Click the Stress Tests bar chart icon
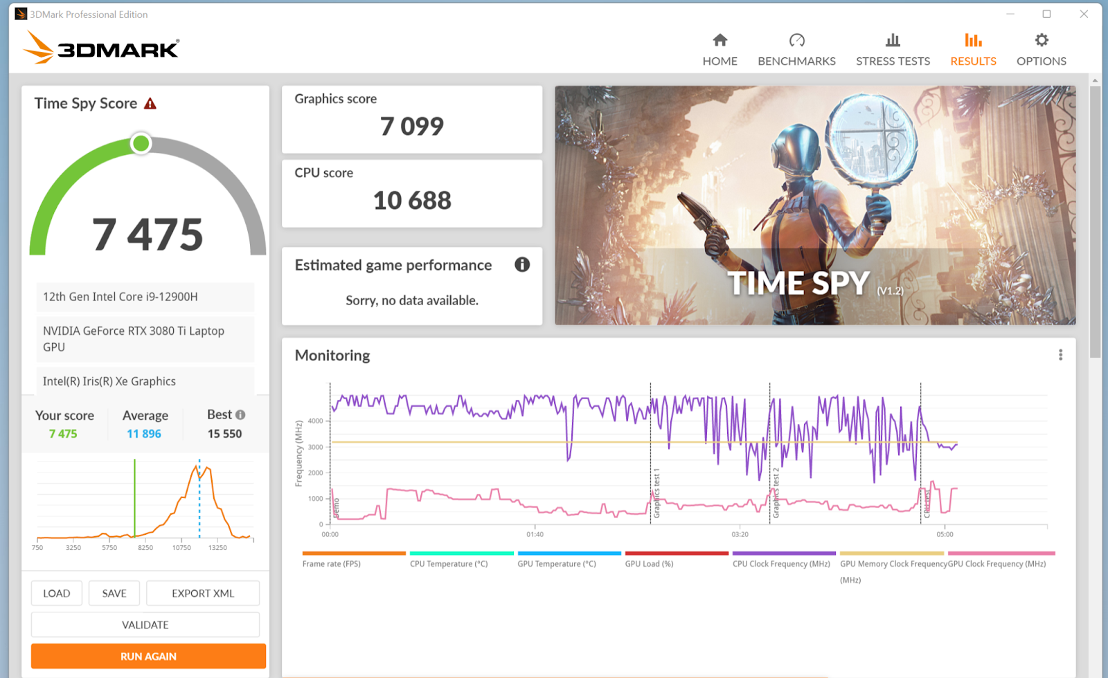The height and width of the screenshot is (678, 1108). click(x=893, y=40)
